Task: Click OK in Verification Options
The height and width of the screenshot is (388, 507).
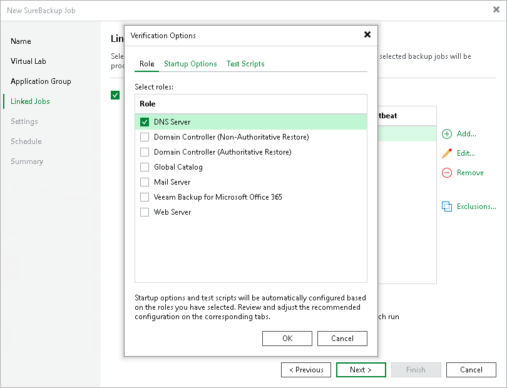Action: 287,339
